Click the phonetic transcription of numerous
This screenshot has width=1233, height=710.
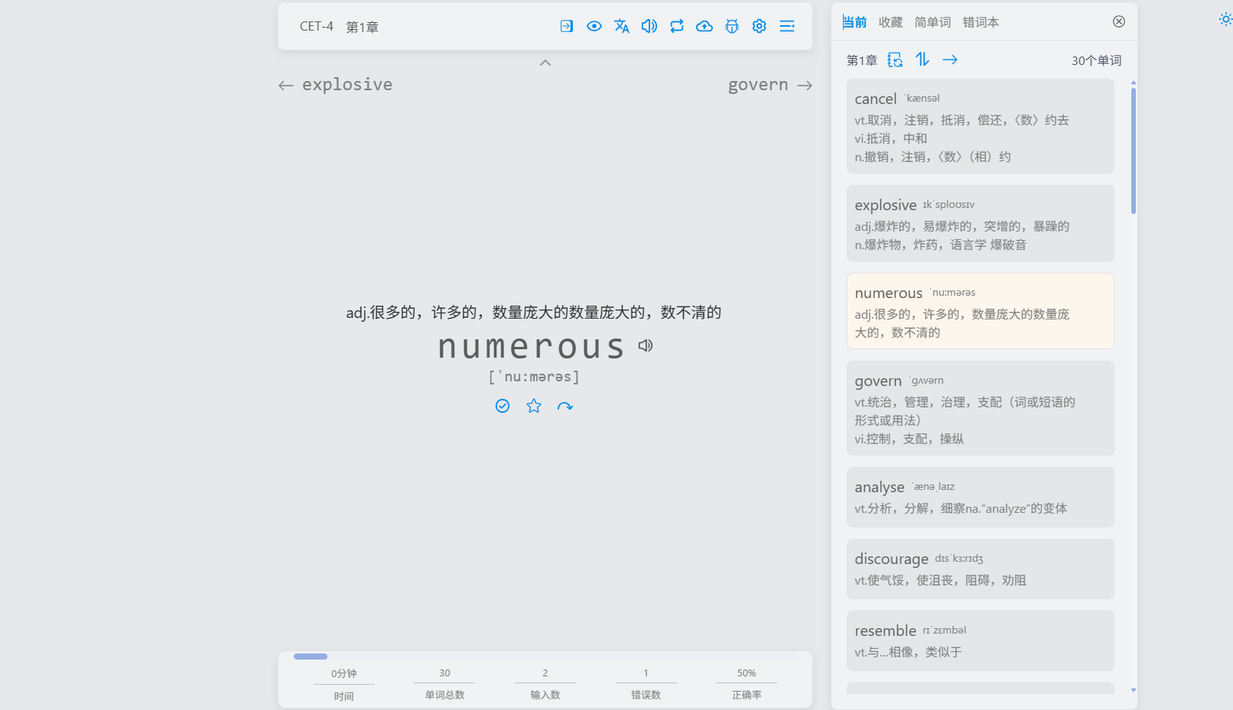534,377
